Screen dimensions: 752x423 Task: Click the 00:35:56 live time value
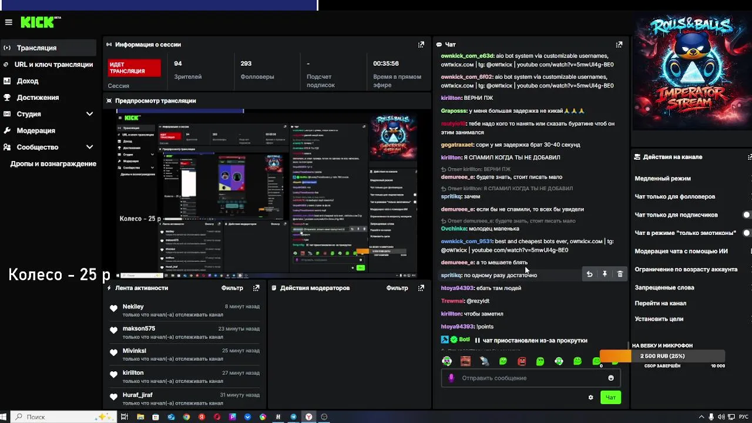(x=386, y=63)
